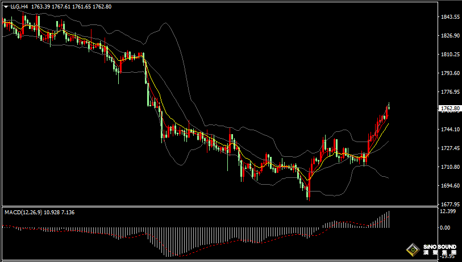Click the 1776.95 price axis label
The image size is (462, 262).
click(450, 92)
